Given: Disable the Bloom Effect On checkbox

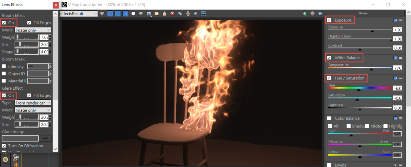Looking at the screenshot, I should [x=4, y=23].
